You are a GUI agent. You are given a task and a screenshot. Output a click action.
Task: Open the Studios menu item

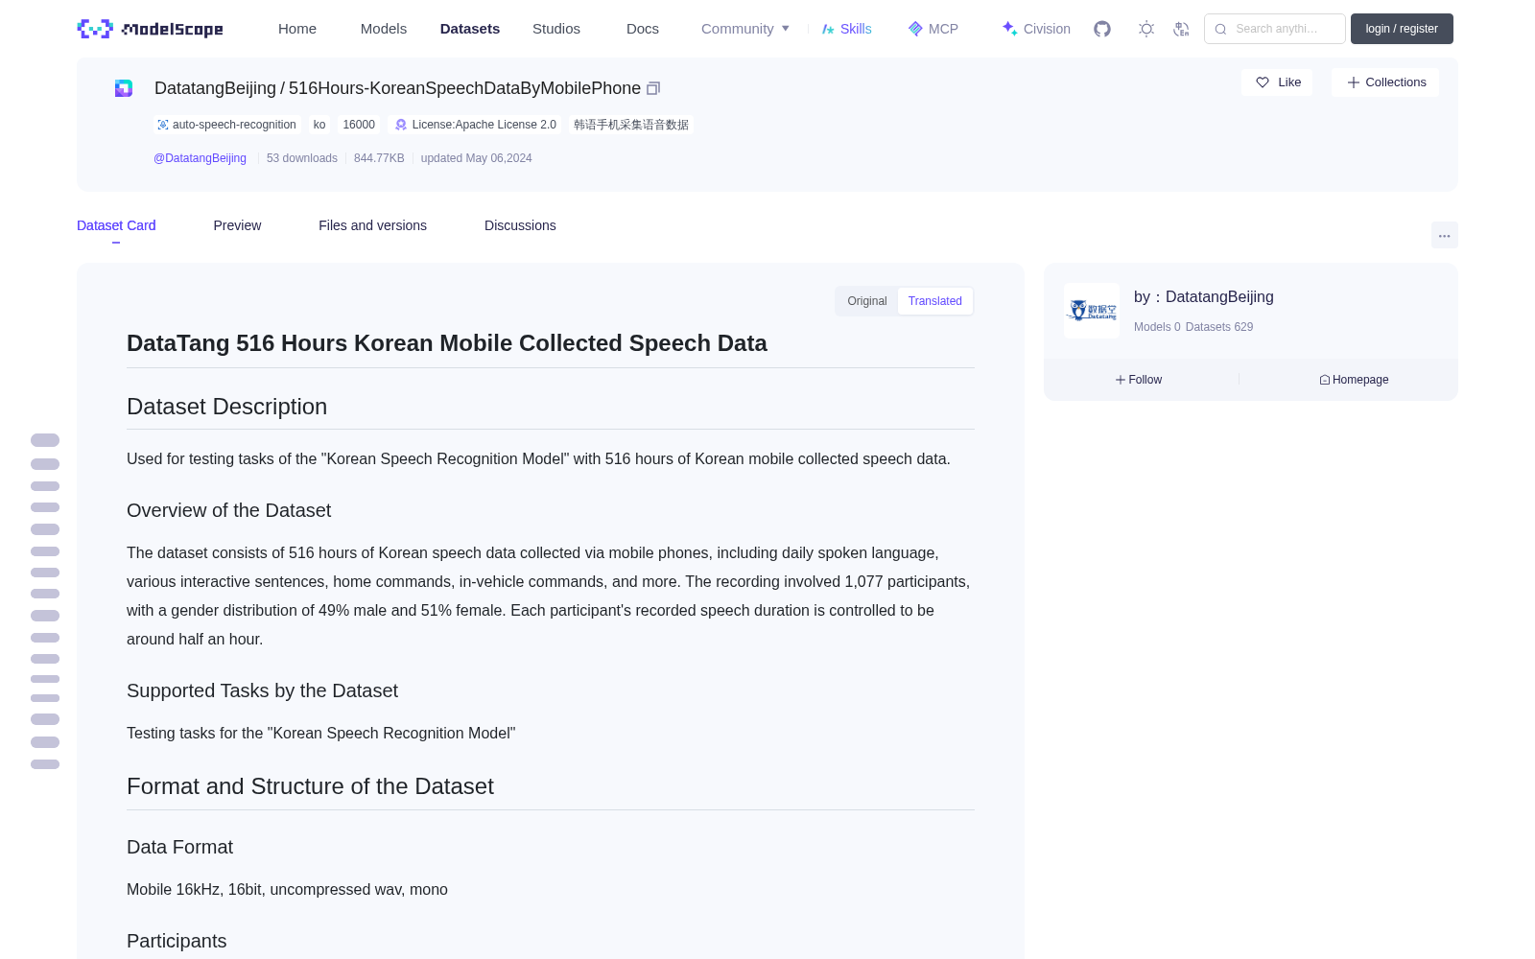click(x=556, y=29)
